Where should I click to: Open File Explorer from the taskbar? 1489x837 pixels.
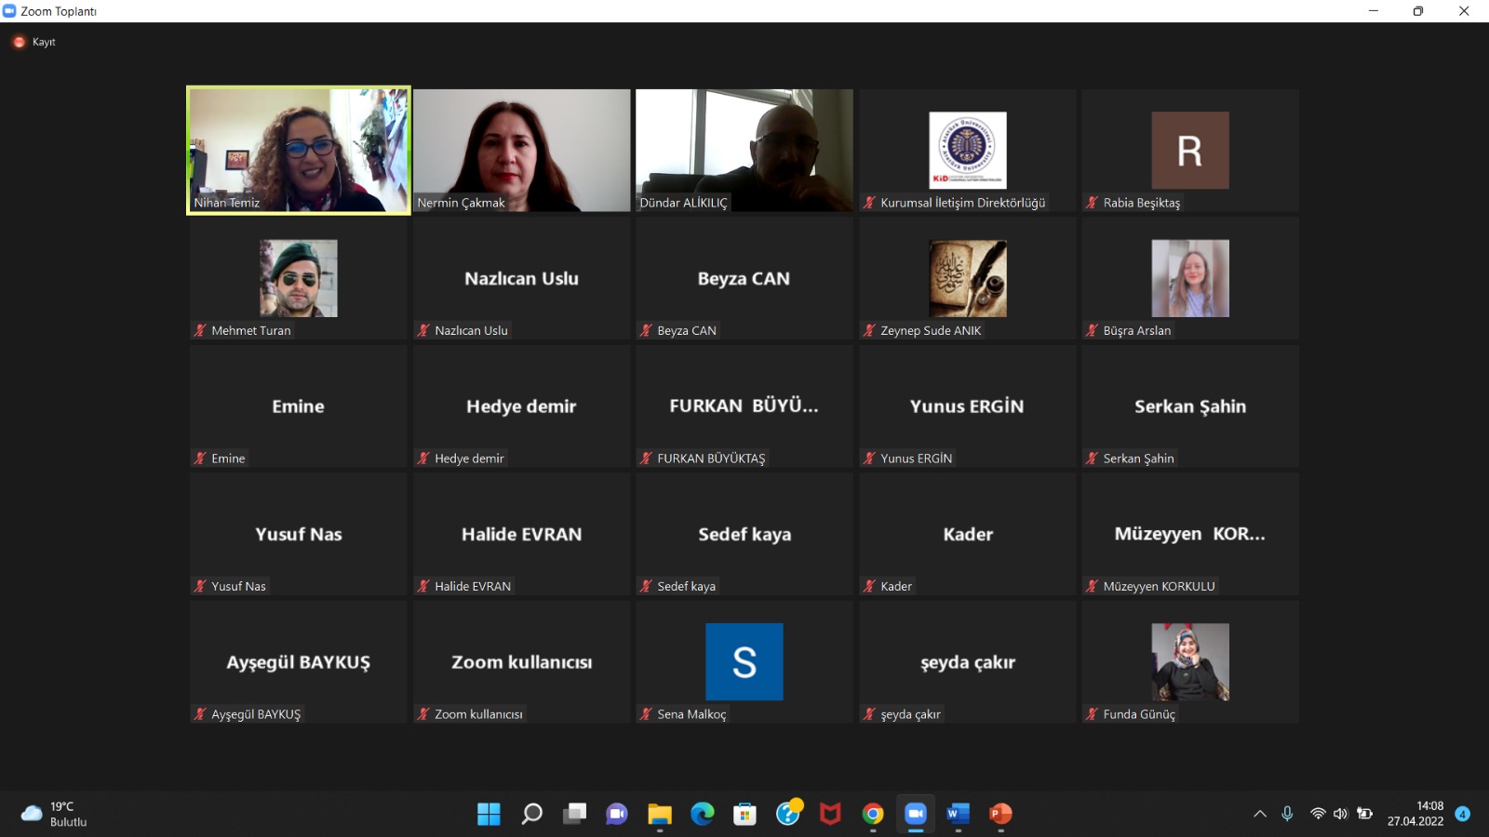660,814
